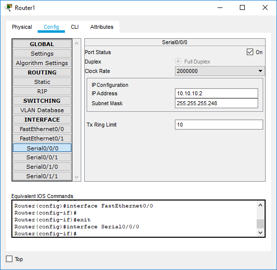Click the Duplex label

pyautogui.click(x=93, y=62)
